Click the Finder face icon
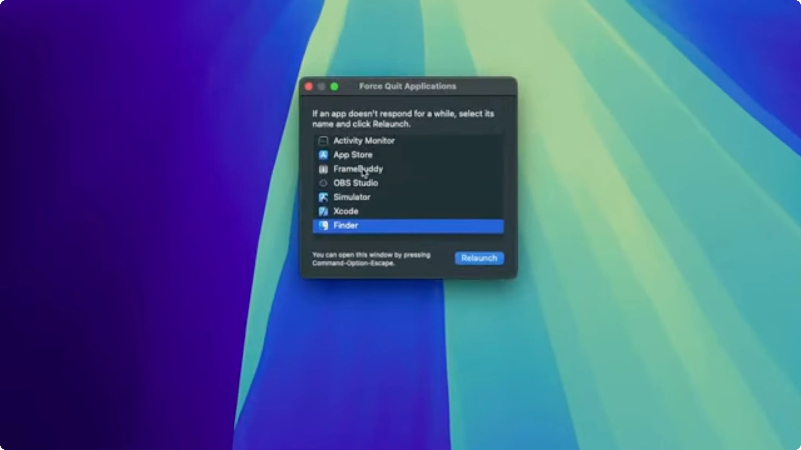Screen dimensions: 801x450 click(x=323, y=226)
